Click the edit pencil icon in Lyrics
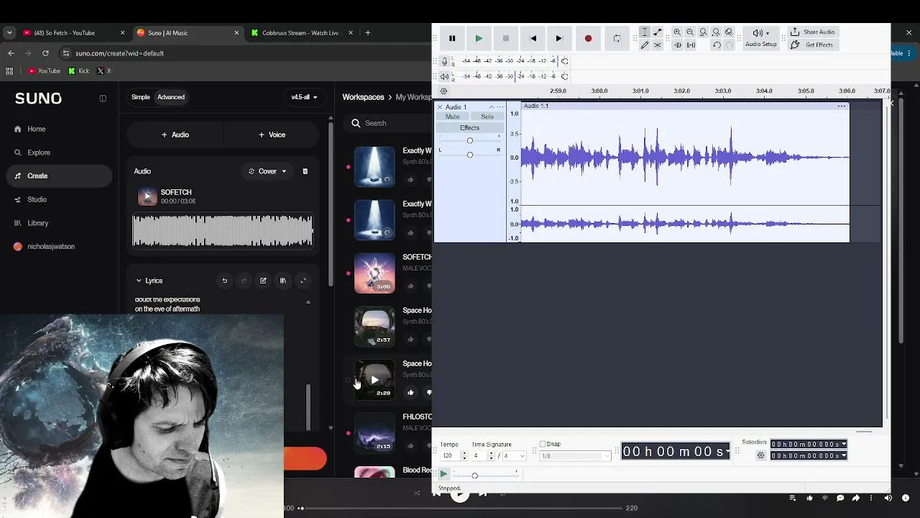This screenshot has width=920, height=518. pos(263,281)
